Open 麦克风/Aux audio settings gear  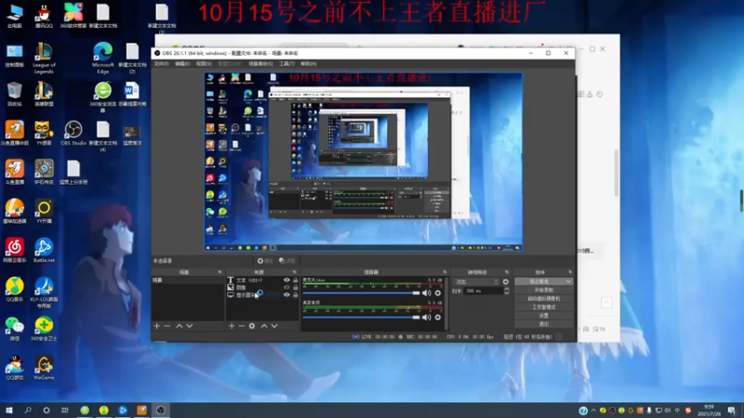tap(438, 293)
